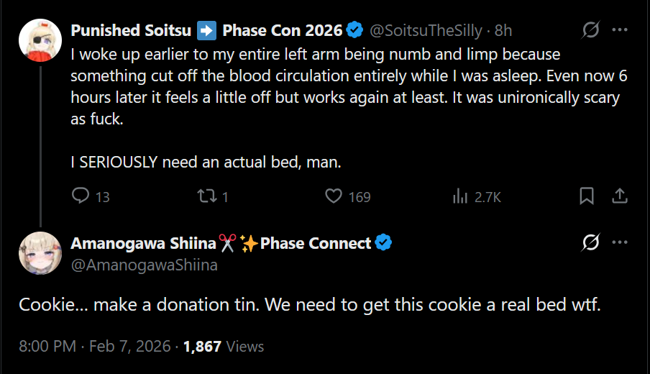Open the @SoitsuTheSilly handle link
The height and width of the screenshot is (374, 650).
tap(424, 30)
